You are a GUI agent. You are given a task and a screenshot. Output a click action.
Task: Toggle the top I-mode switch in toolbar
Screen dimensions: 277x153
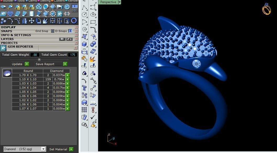click(74, 6)
